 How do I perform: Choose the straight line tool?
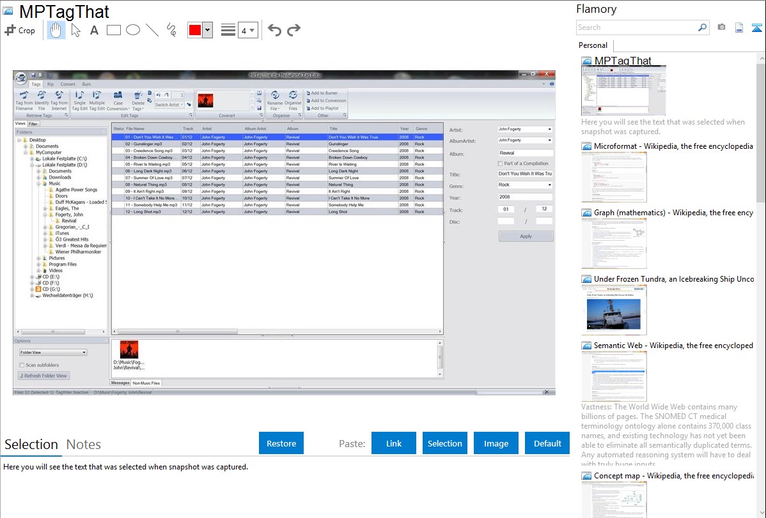152,30
